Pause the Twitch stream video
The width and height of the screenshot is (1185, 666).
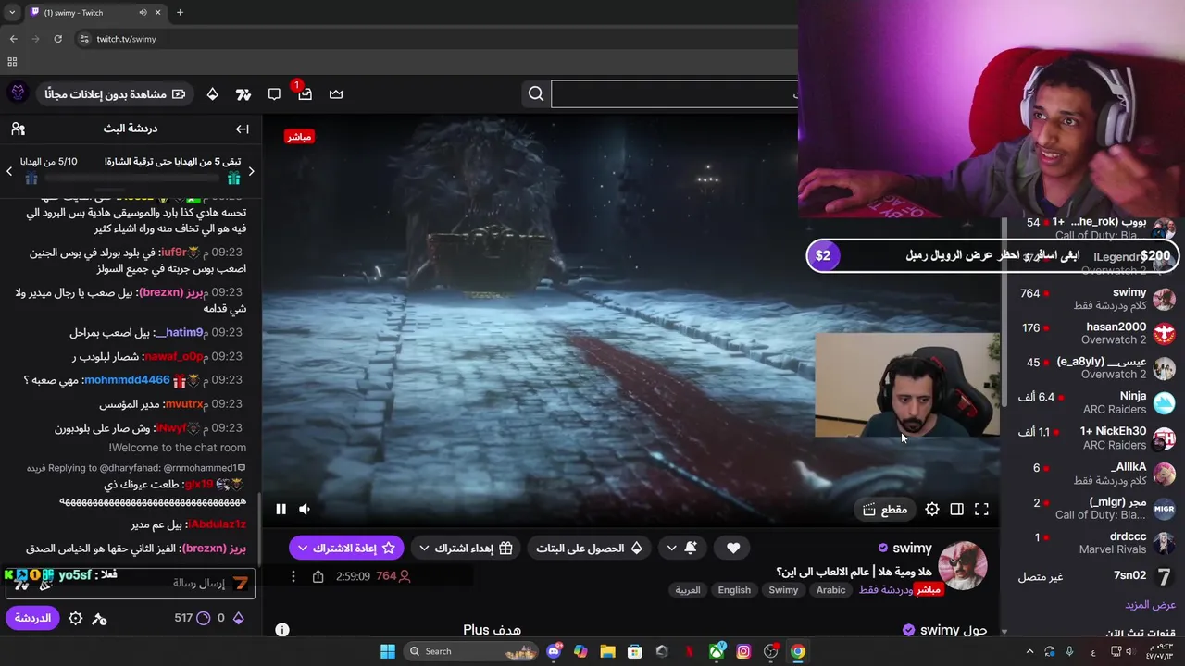[x=281, y=509]
